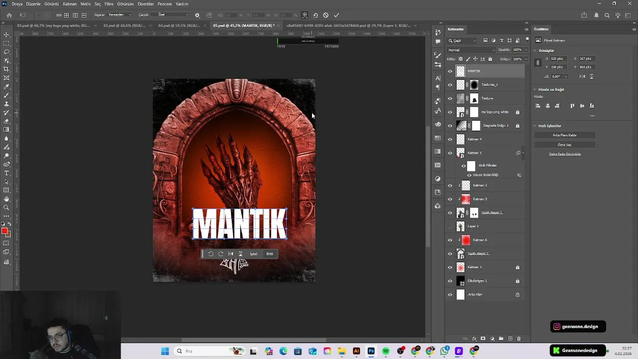Cancel the transform in options bar
This screenshot has height=359, width=638.
(325, 15)
